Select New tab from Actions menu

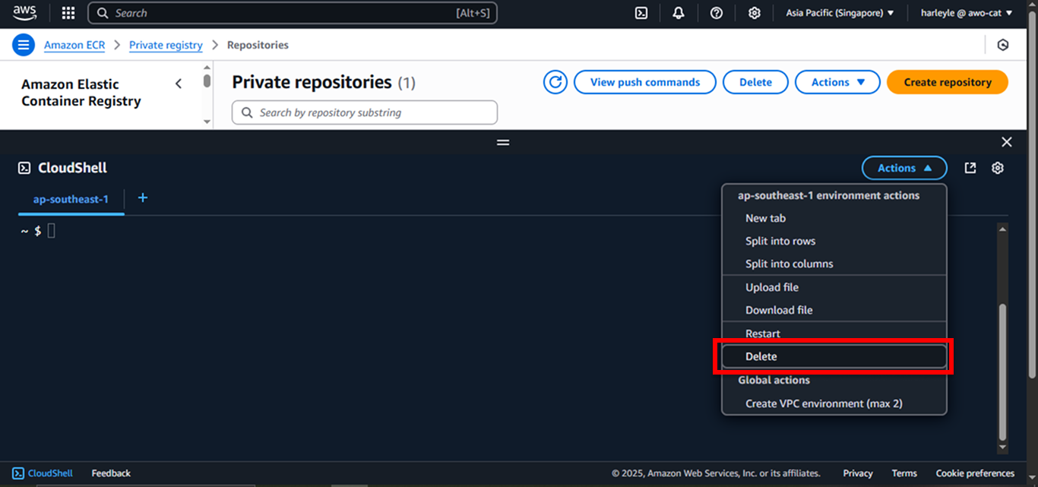coord(834,218)
